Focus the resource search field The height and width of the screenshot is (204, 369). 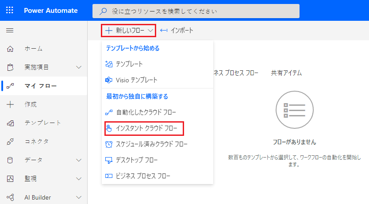click(x=196, y=11)
